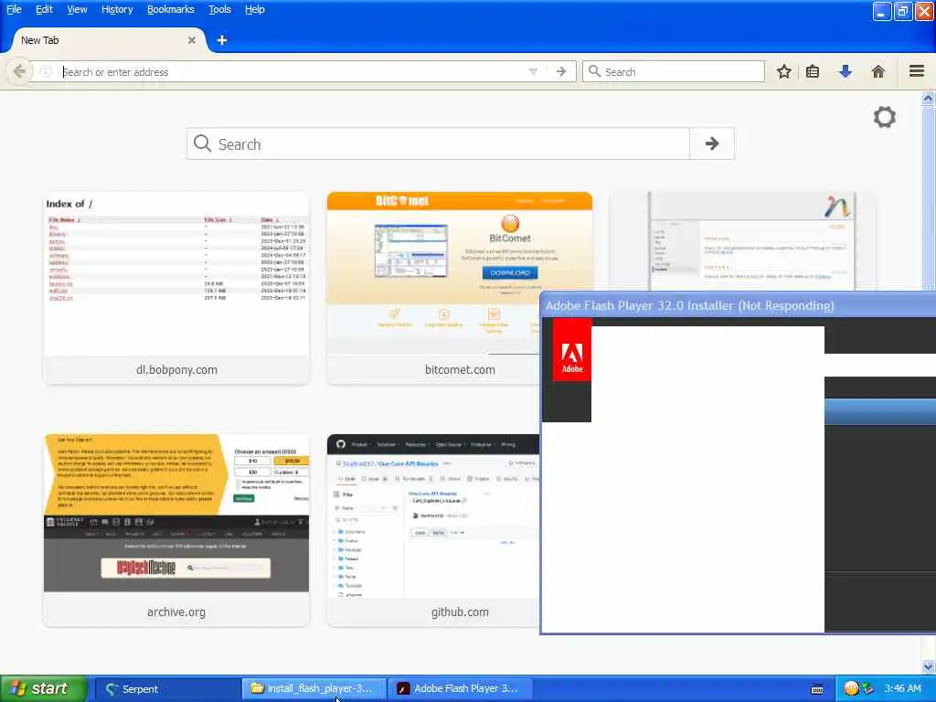
Task: Open the Edit menu
Action: [44, 9]
